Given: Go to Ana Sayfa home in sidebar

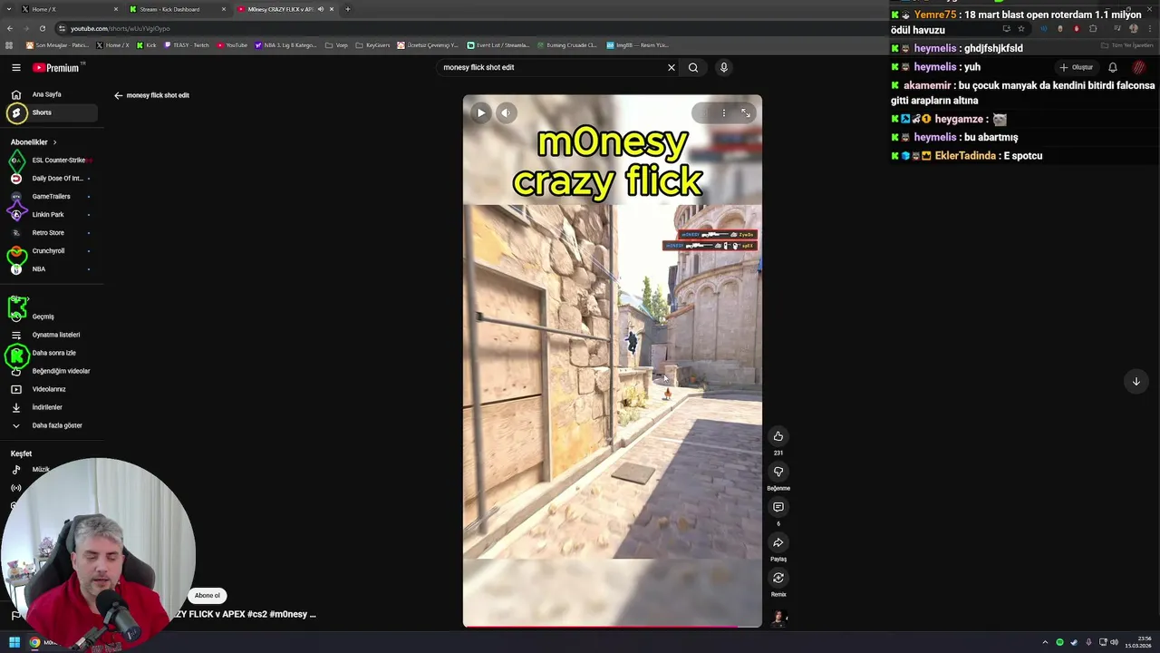Looking at the screenshot, I should (x=50, y=94).
